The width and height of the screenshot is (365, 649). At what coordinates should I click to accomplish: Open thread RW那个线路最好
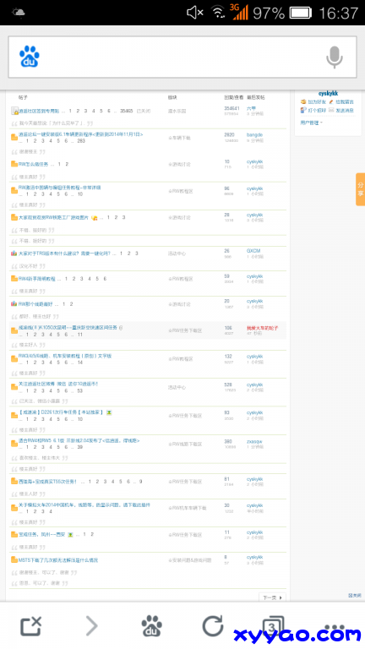point(35,304)
